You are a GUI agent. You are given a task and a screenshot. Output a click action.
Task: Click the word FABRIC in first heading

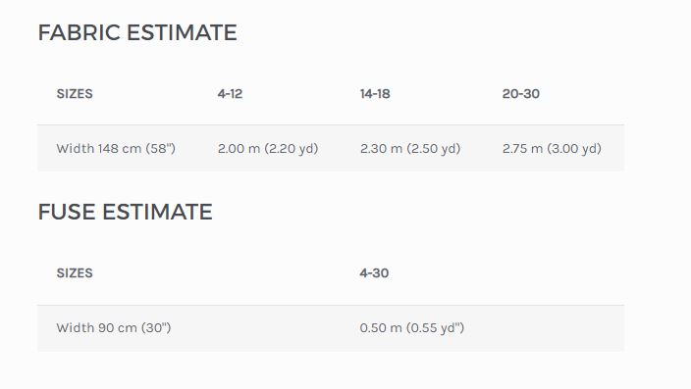(80, 32)
